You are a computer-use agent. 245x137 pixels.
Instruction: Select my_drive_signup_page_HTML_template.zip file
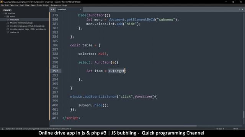pyautogui.click(x=28, y=29)
